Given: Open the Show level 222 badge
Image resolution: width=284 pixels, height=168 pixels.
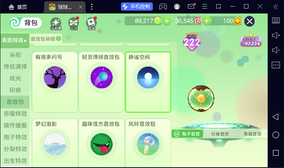Looking at the screenshot, I should coord(192,41).
